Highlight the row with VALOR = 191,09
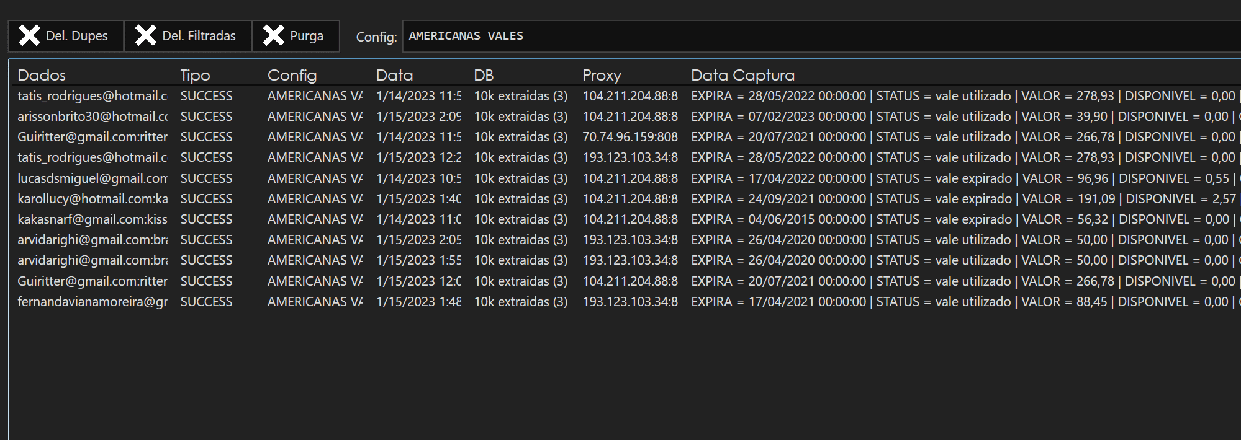This screenshot has height=440, width=1241. [x=621, y=199]
